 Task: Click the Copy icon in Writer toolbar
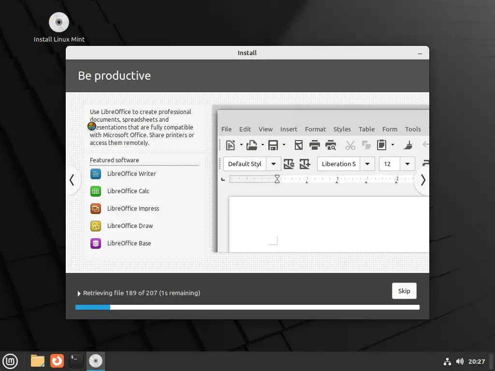366,145
